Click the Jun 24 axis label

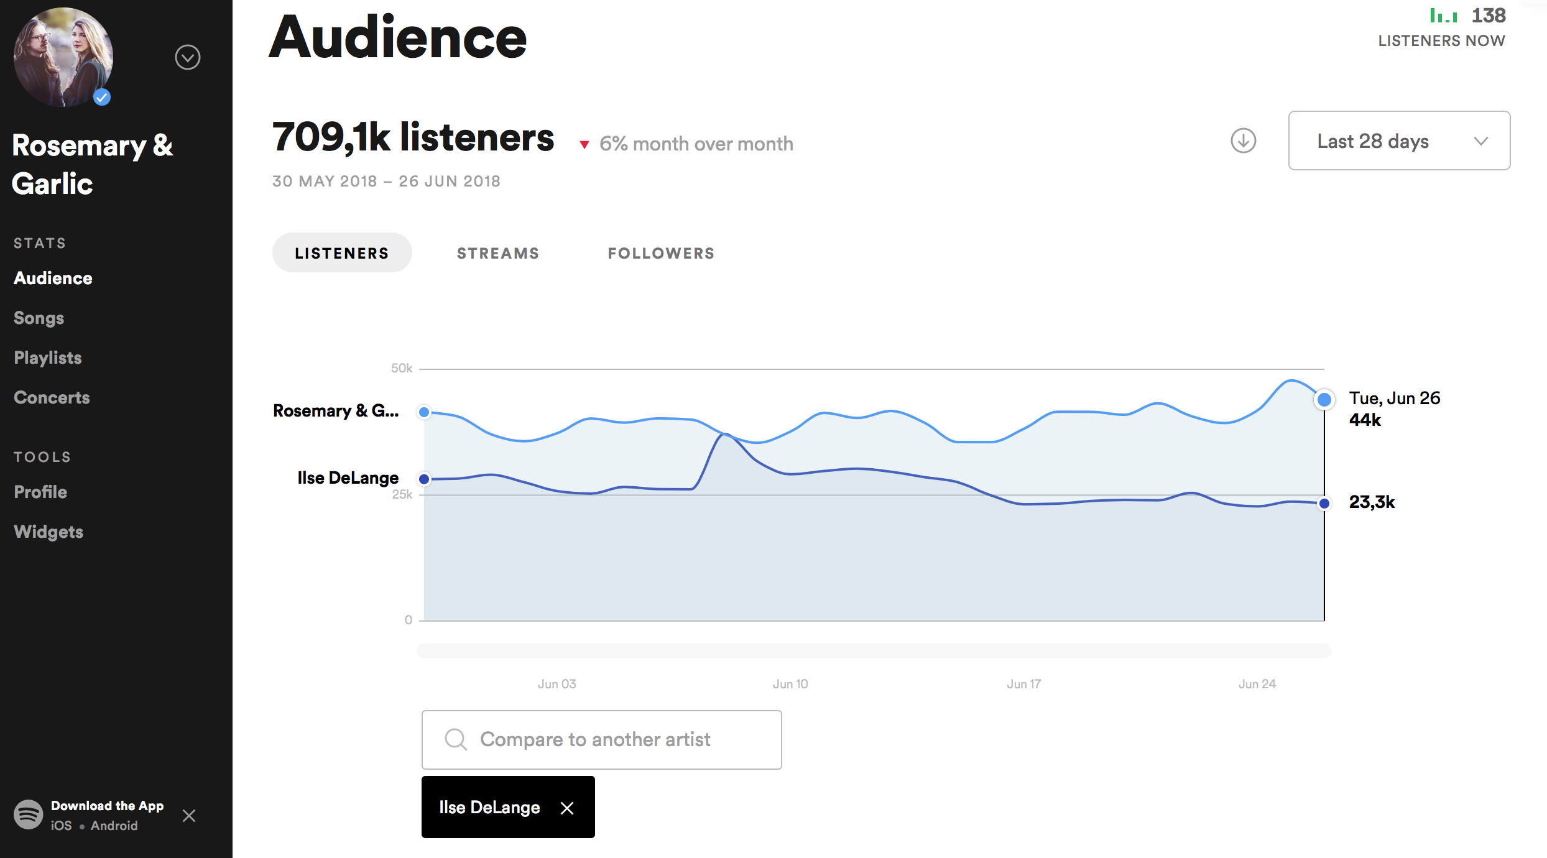[1257, 684]
